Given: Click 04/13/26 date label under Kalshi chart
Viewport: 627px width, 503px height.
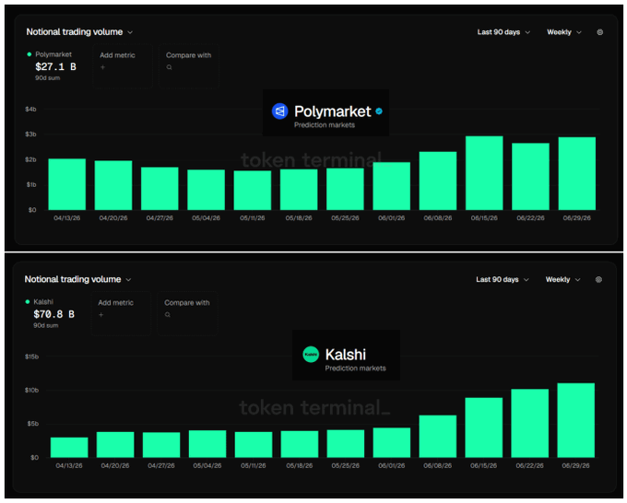Looking at the screenshot, I should tap(69, 466).
